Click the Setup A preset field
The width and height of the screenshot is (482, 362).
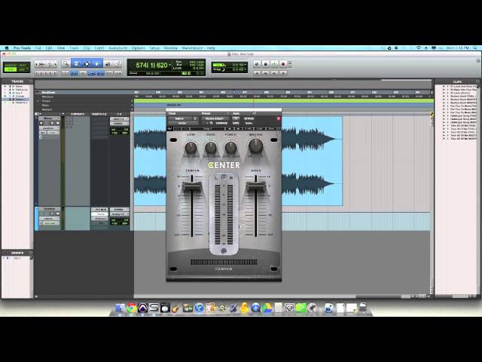click(x=208, y=129)
